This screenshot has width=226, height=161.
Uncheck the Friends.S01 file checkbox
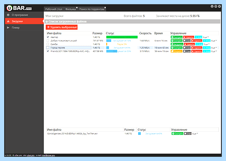[48, 51]
